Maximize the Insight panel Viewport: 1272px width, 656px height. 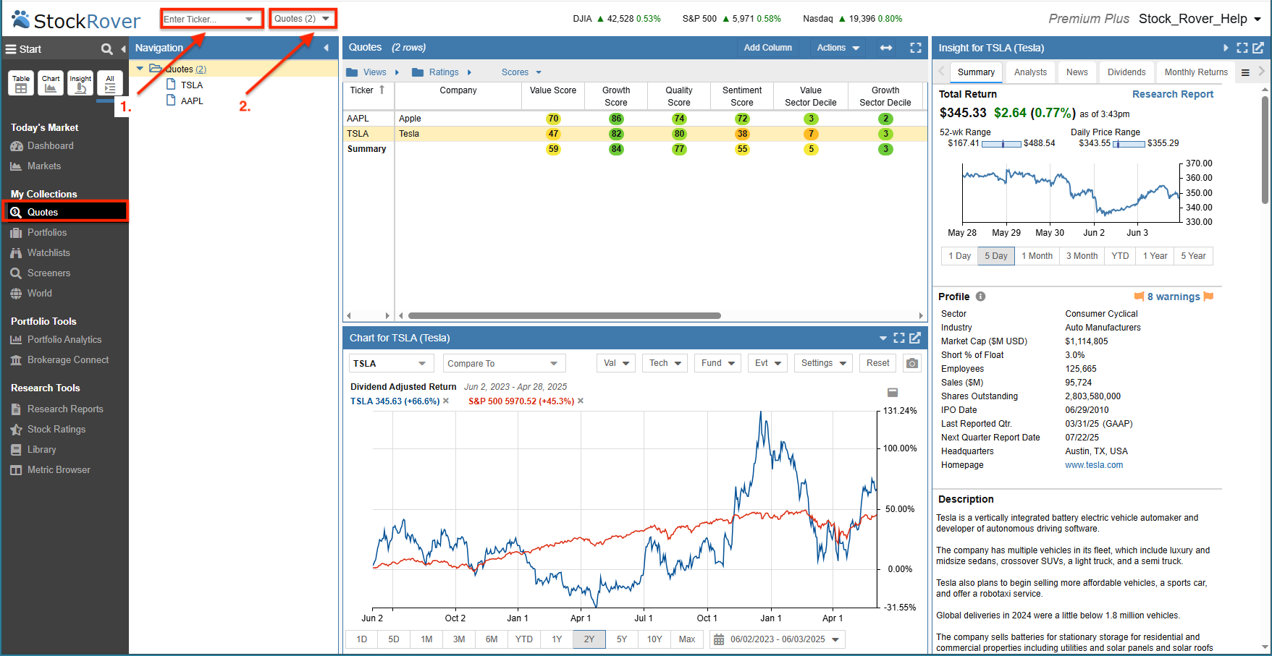tap(1242, 48)
